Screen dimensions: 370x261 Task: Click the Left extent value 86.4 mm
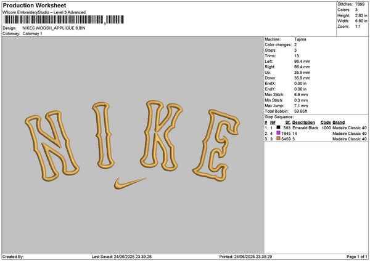pos(302,61)
